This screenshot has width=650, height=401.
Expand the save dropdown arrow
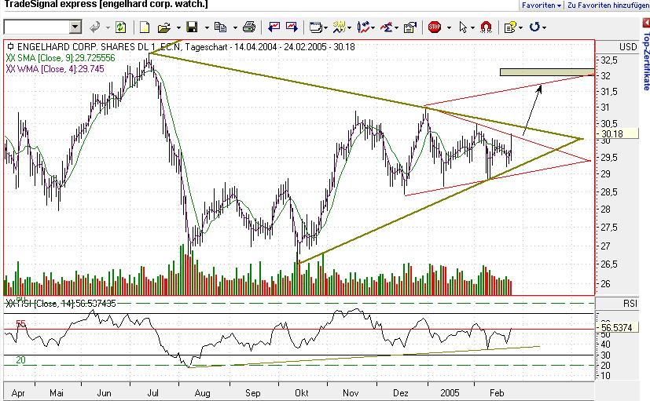207,28
